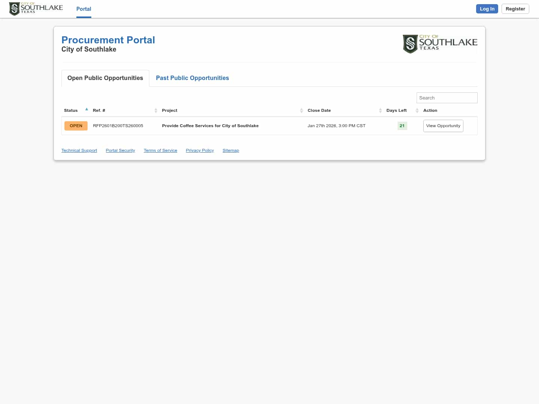Click the ascending sort arrow on Status column
Screen dimensions: 539x404
86,109
